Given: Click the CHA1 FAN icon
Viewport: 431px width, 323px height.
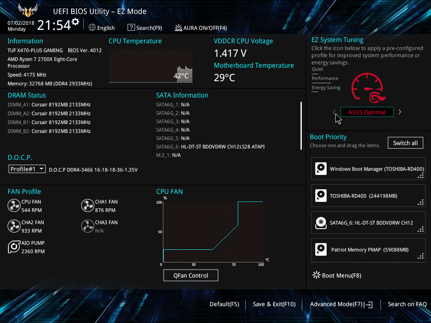Looking at the screenshot, I should click(88, 206).
